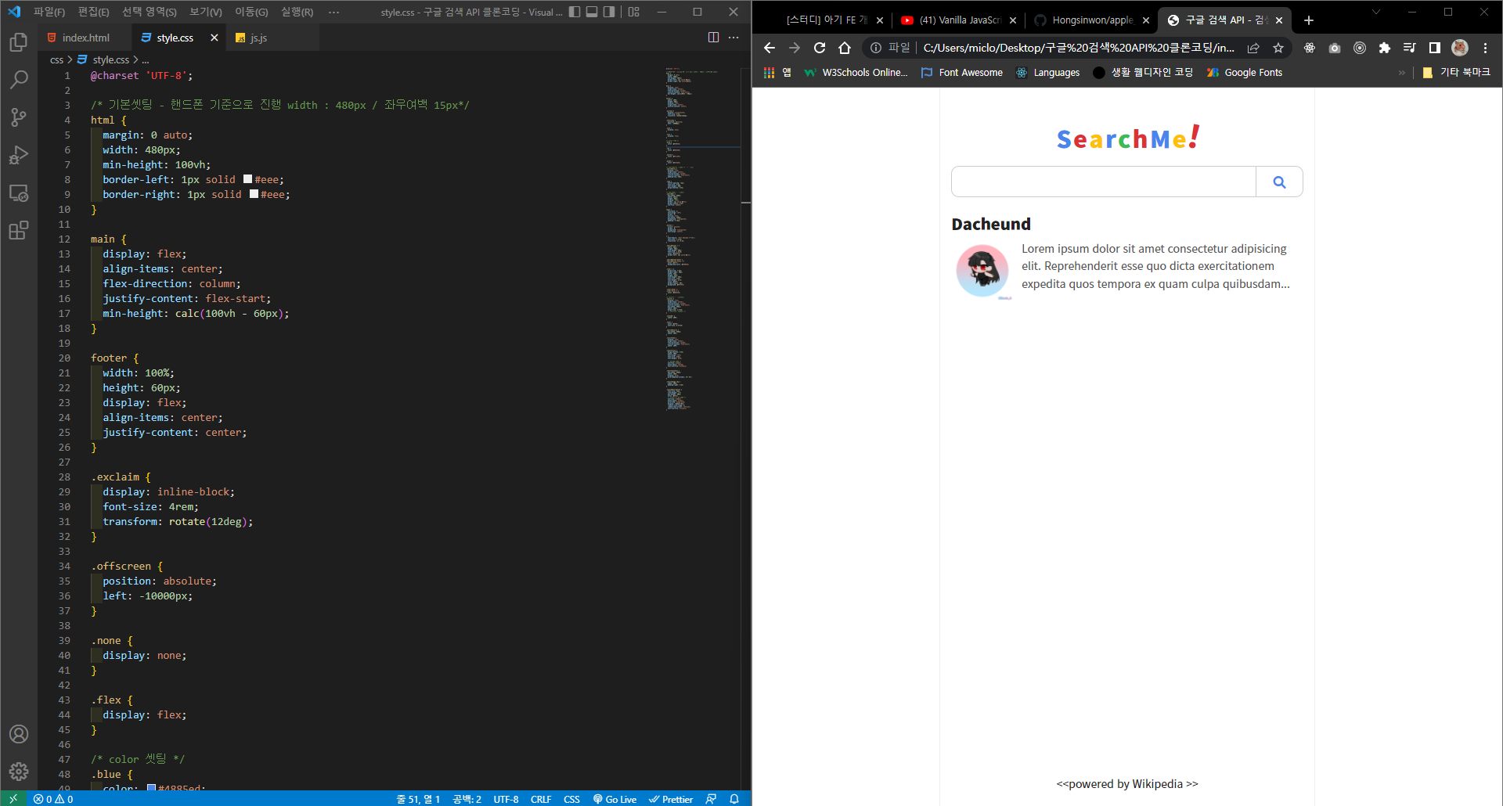
Task: Open the 편집(E) menu
Action: 93,12
